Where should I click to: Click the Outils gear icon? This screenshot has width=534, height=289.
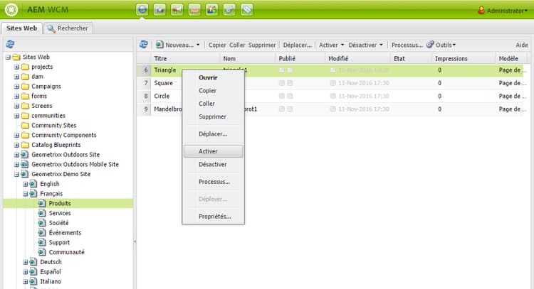(430, 45)
